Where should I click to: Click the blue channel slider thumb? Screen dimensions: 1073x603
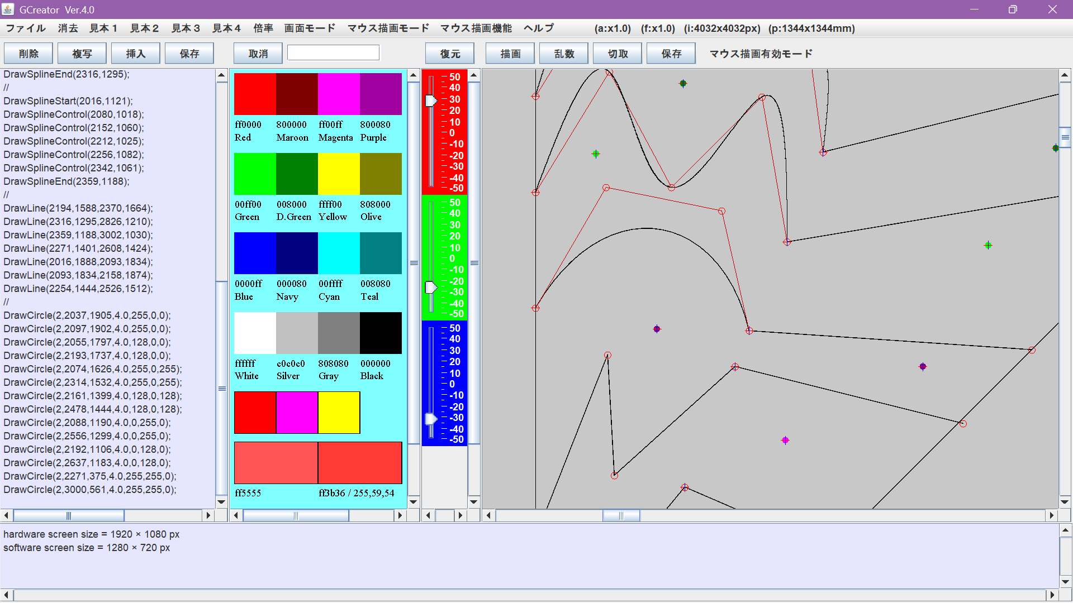point(431,419)
